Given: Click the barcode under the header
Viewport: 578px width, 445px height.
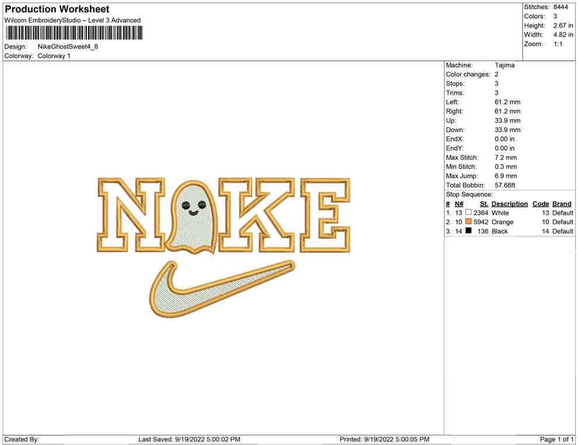Looking at the screenshot, I should 74,33.
